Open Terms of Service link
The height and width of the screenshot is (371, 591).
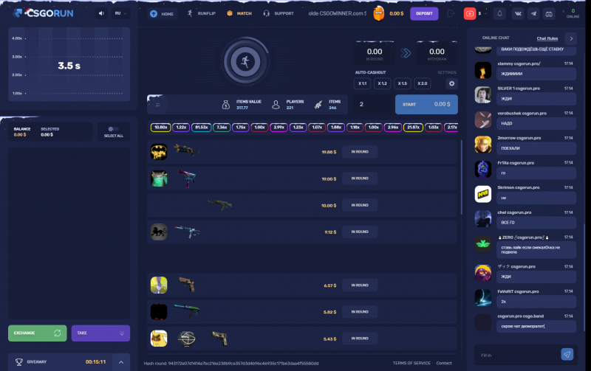(411, 363)
